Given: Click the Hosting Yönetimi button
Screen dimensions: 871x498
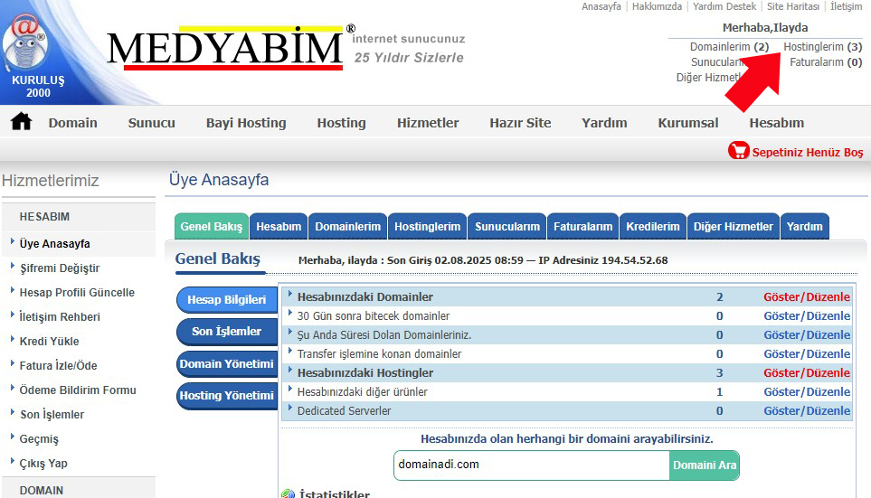Looking at the screenshot, I should 227,396.
